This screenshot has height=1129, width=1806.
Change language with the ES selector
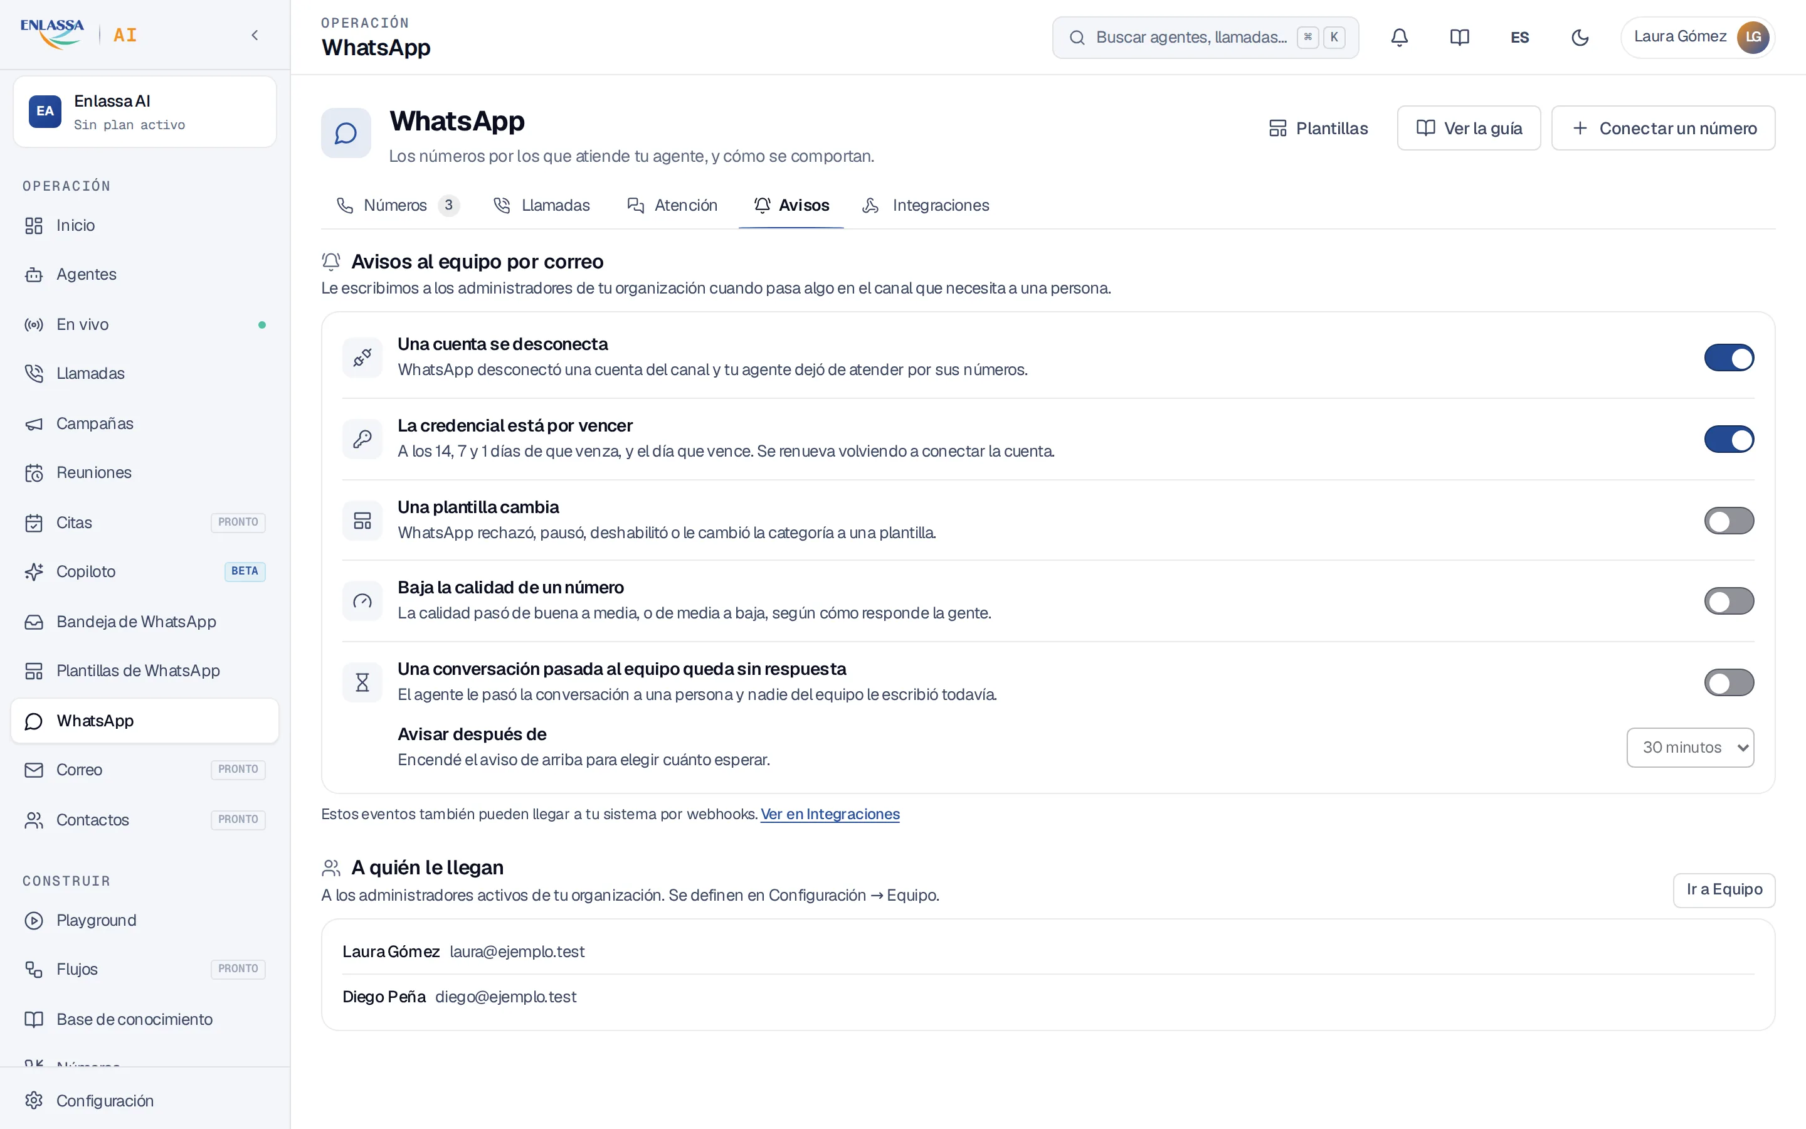point(1519,38)
